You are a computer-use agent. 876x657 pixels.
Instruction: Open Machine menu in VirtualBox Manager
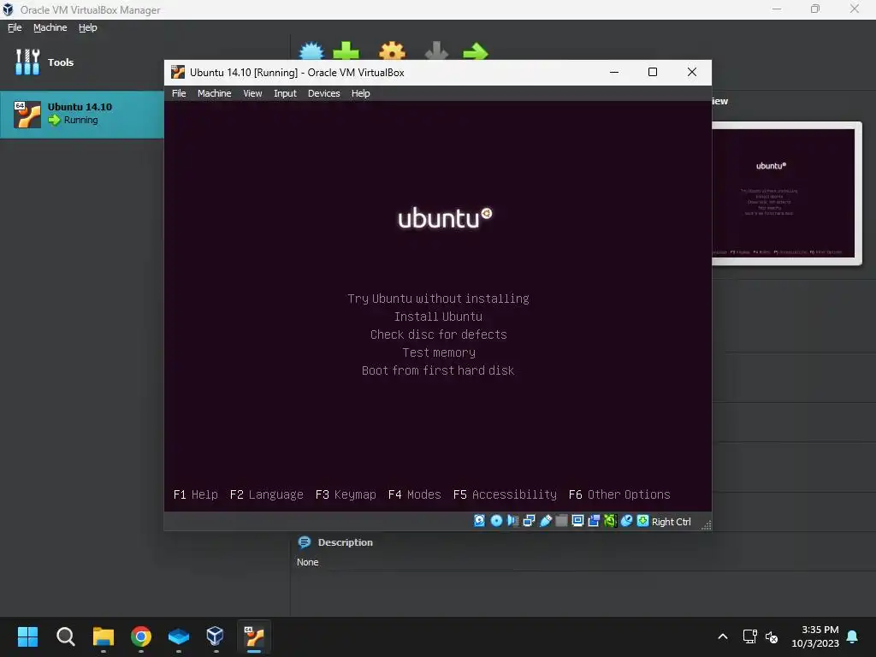[x=50, y=27]
